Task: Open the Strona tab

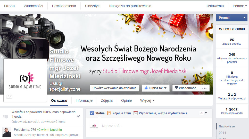Action: pyautogui.click(x=9, y=6)
